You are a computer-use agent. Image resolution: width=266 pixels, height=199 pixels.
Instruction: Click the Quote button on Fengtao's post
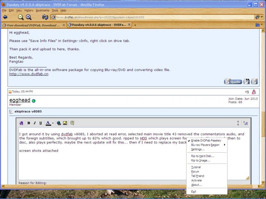pos(233,81)
